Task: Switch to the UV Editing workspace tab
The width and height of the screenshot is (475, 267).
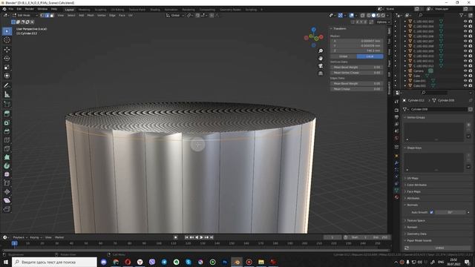Action: 117,10
